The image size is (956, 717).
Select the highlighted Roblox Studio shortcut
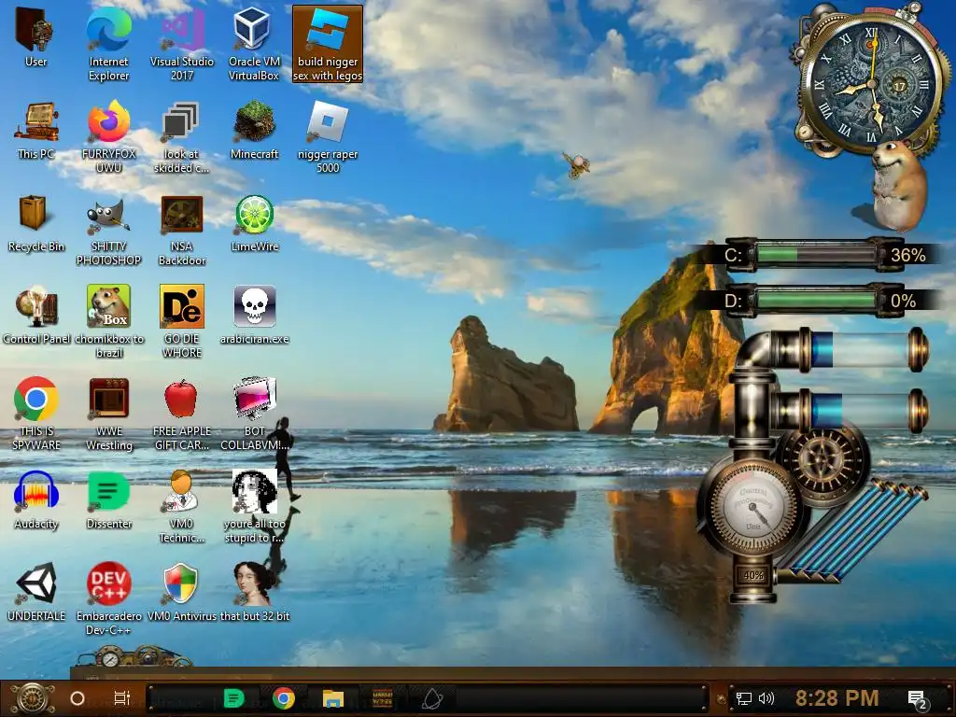[328, 44]
